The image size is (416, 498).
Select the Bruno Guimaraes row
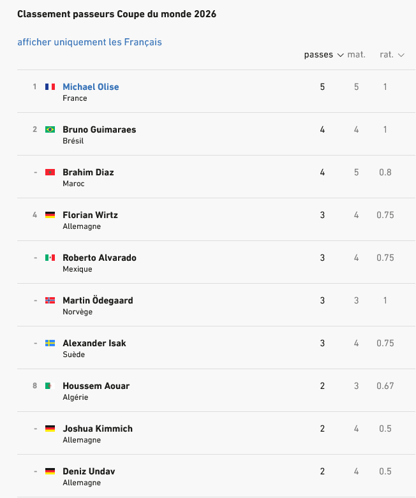coord(216,134)
